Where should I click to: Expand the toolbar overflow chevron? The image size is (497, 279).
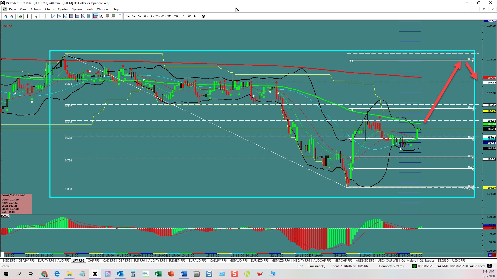click(120, 15)
